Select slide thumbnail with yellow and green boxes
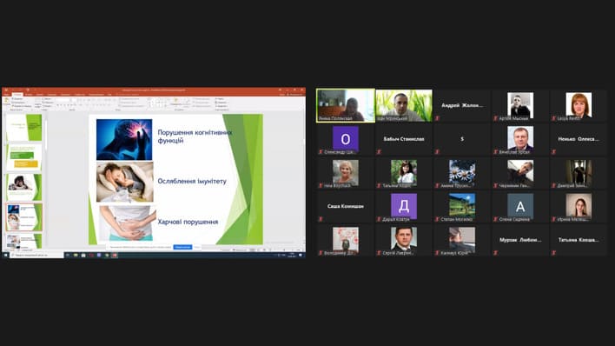615x346 pixels. tap(24, 157)
